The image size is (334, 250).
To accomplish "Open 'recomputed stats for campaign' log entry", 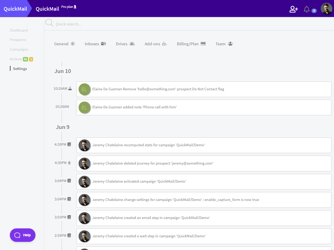I will pos(204,145).
